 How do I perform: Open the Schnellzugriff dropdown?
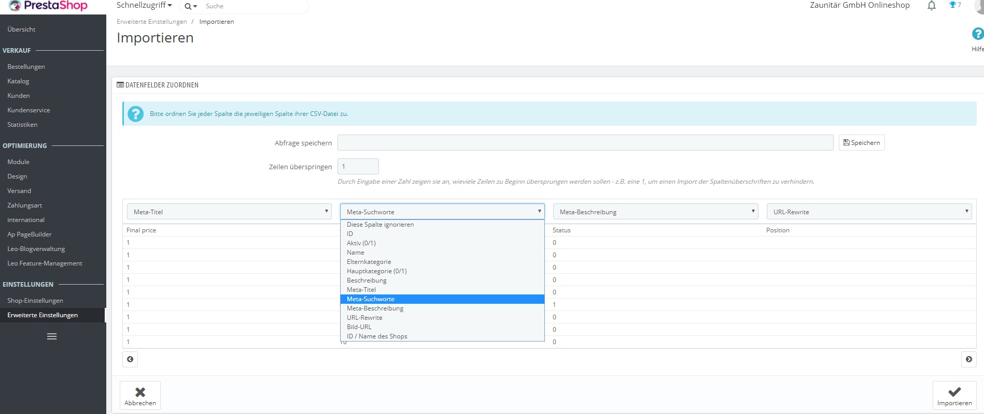coord(144,5)
